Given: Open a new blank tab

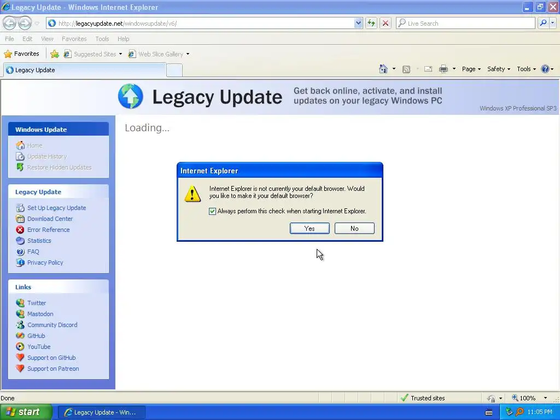Looking at the screenshot, I should coord(174,70).
